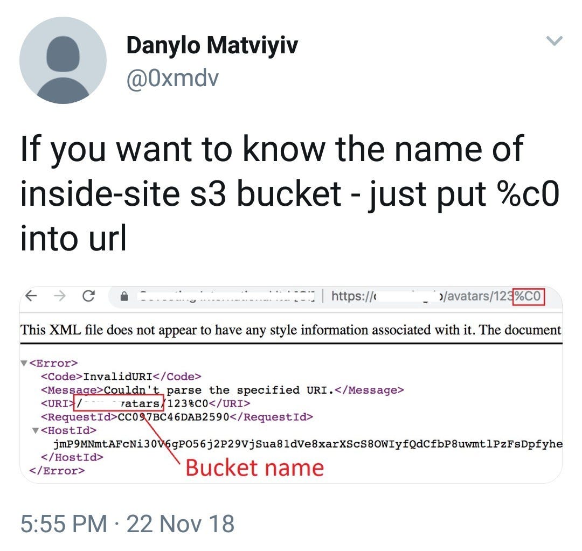Click the browser reload icon
This screenshot has height=551, width=582.
(88, 296)
